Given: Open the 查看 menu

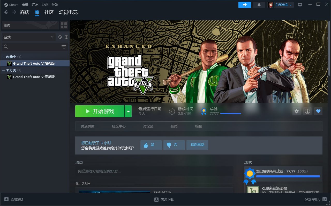Looking at the screenshot, I should (25, 5).
